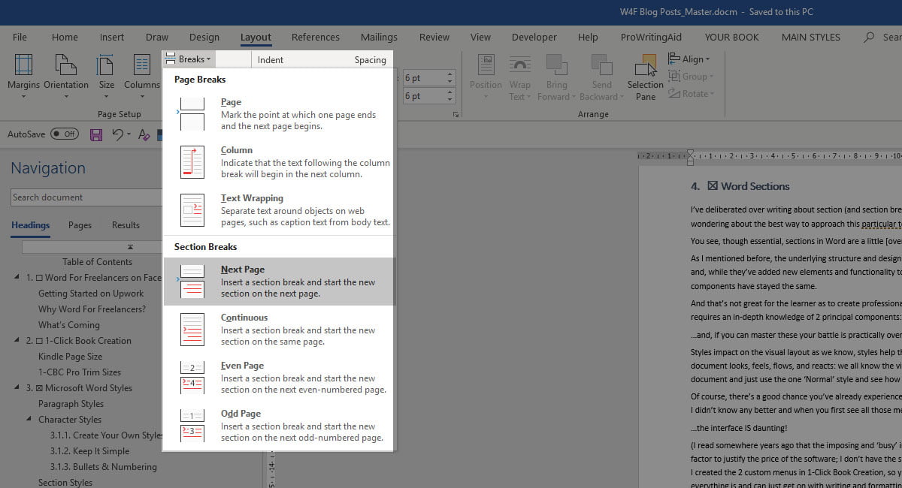Click the Save icon in quick access toolbar
The image size is (902, 488).
coord(96,135)
